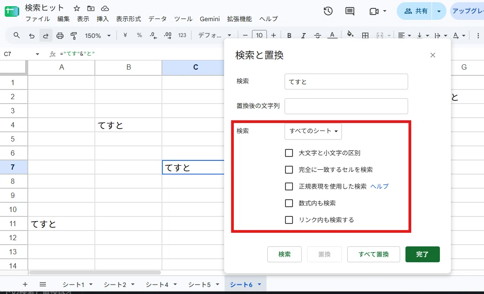The height and width of the screenshot is (294, 484).
Task: Format as yen currency
Action: tap(125, 35)
